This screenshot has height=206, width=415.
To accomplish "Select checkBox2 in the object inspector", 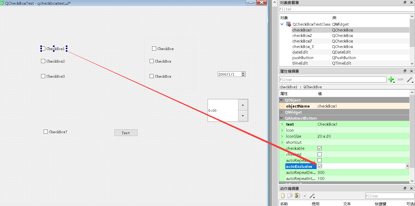I will [x=302, y=35].
